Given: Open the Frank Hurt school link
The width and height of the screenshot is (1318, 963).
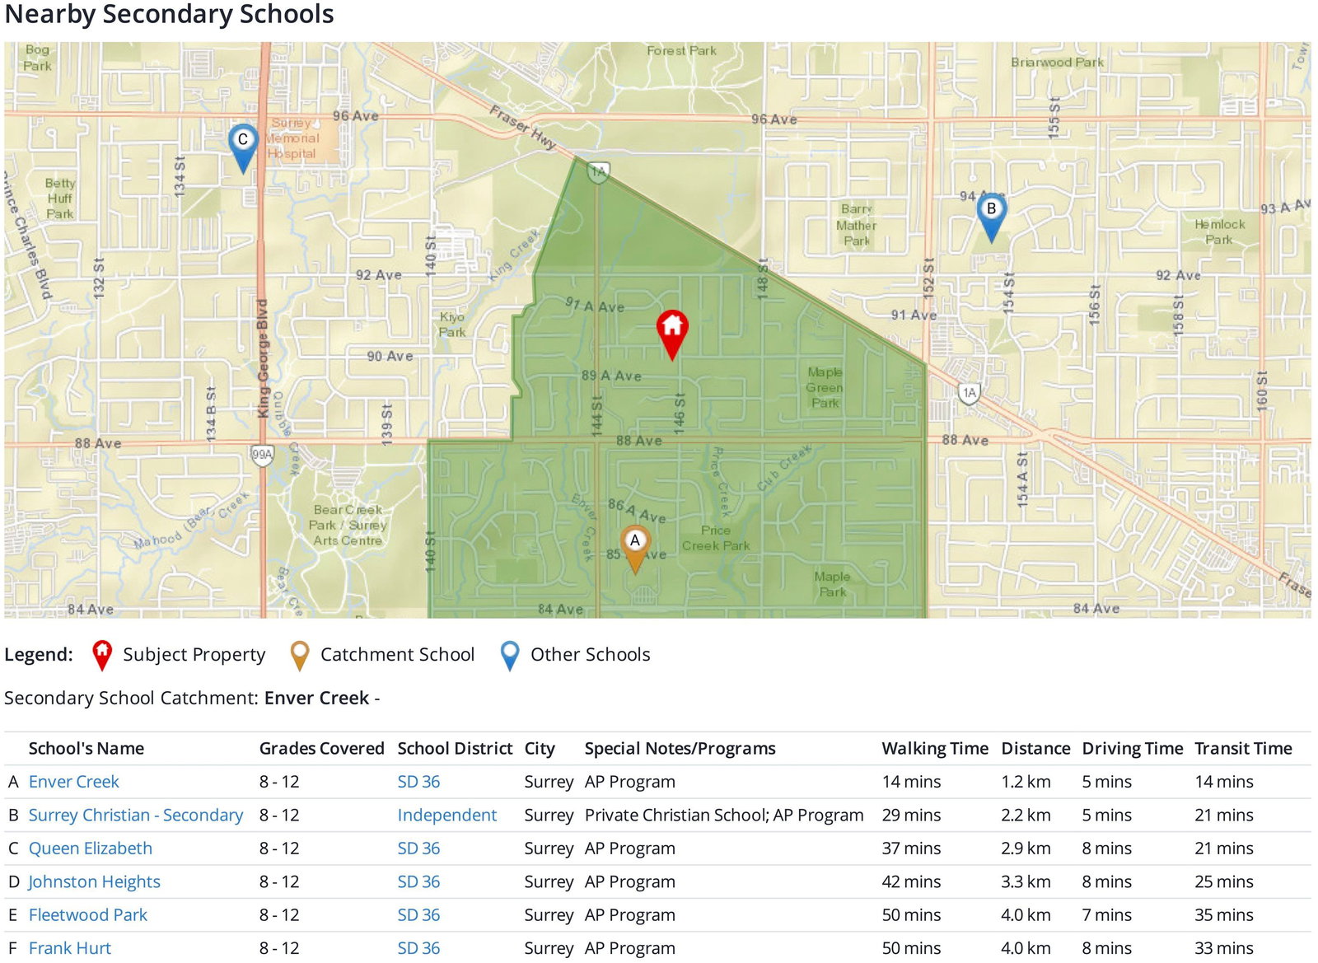Looking at the screenshot, I should (x=70, y=948).
